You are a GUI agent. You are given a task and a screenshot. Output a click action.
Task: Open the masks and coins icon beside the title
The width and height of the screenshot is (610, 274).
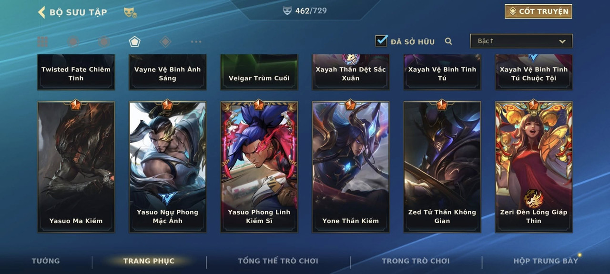pos(130,13)
